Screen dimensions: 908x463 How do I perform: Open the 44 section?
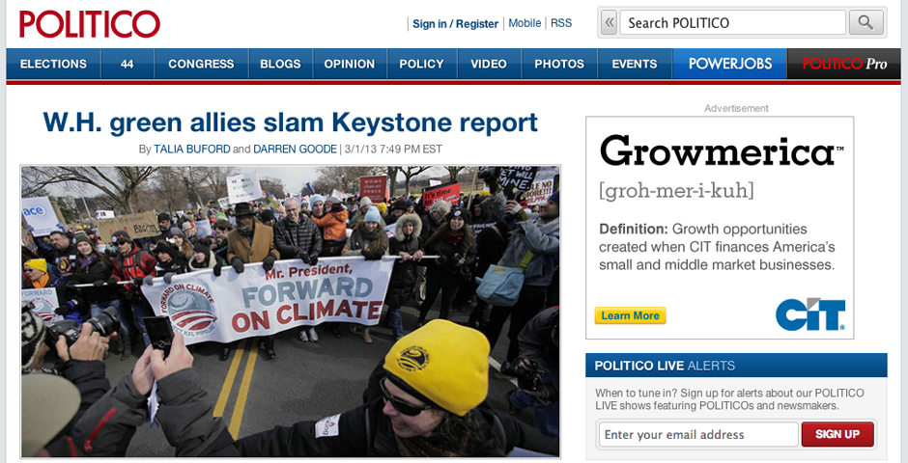tap(128, 64)
